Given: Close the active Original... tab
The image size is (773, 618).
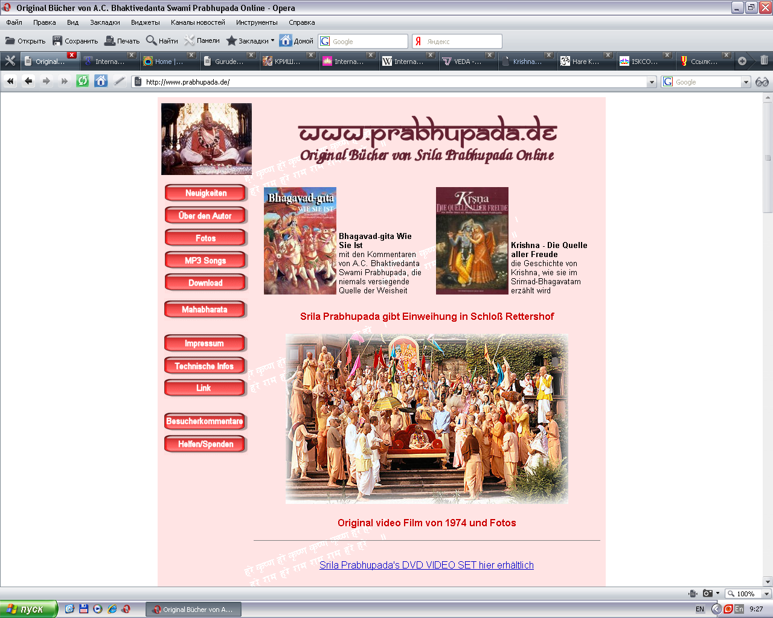Looking at the screenshot, I should pyautogui.click(x=72, y=55).
